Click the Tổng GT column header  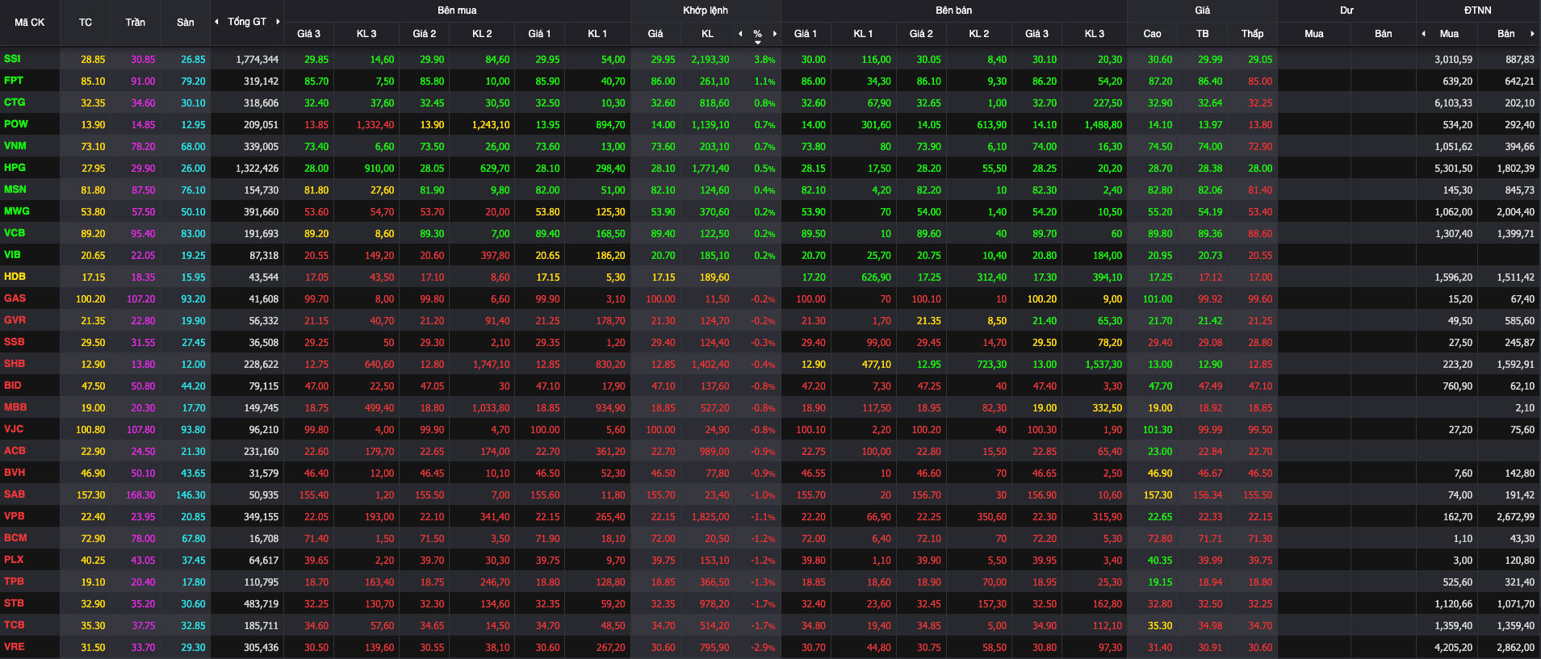pos(247,22)
